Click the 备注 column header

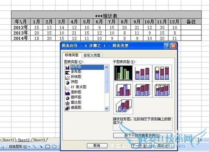click(191, 22)
